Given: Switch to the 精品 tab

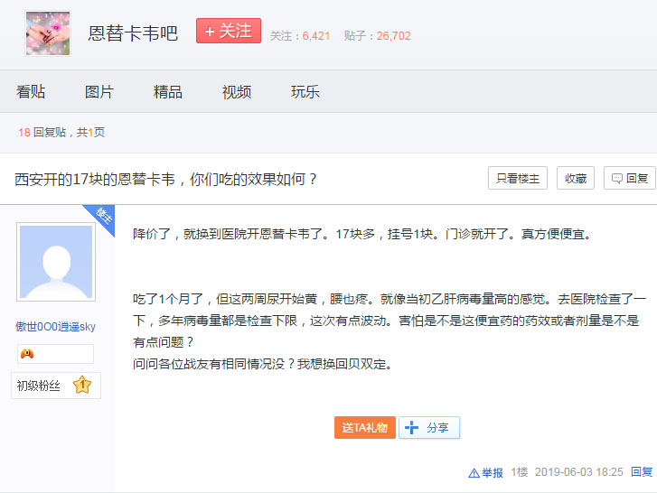Looking at the screenshot, I should click(167, 92).
